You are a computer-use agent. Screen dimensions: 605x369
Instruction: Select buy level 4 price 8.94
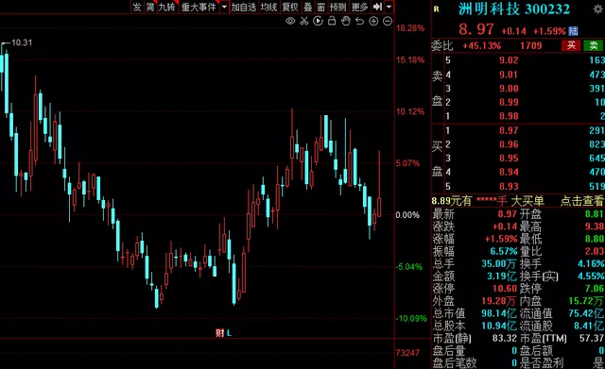509,172
